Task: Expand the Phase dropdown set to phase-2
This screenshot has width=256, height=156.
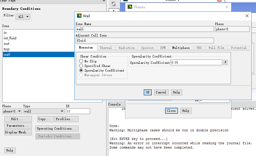Action: (12, 111)
